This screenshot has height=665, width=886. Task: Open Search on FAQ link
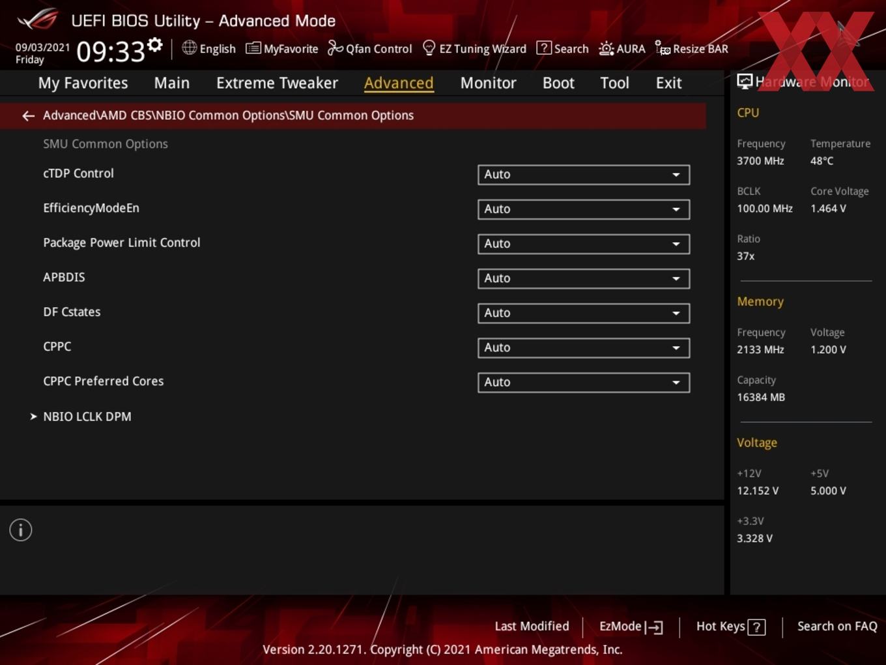click(837, 627)
